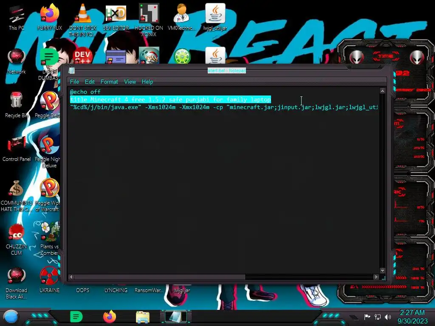Viewport: 435px width, 326px height.
Task: Click the volume speaker tray icon
Action: click(x=388, y=317)
